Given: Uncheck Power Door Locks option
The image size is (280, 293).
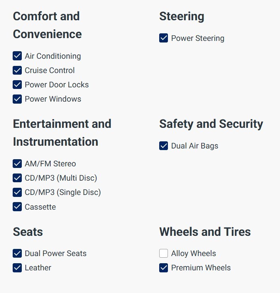Looking at the screenshot, I should pyautogui.click(x=17, y=85).
